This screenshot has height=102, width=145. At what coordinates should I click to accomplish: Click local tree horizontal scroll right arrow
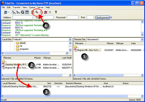pyautogui.click(x=67, y=53)
